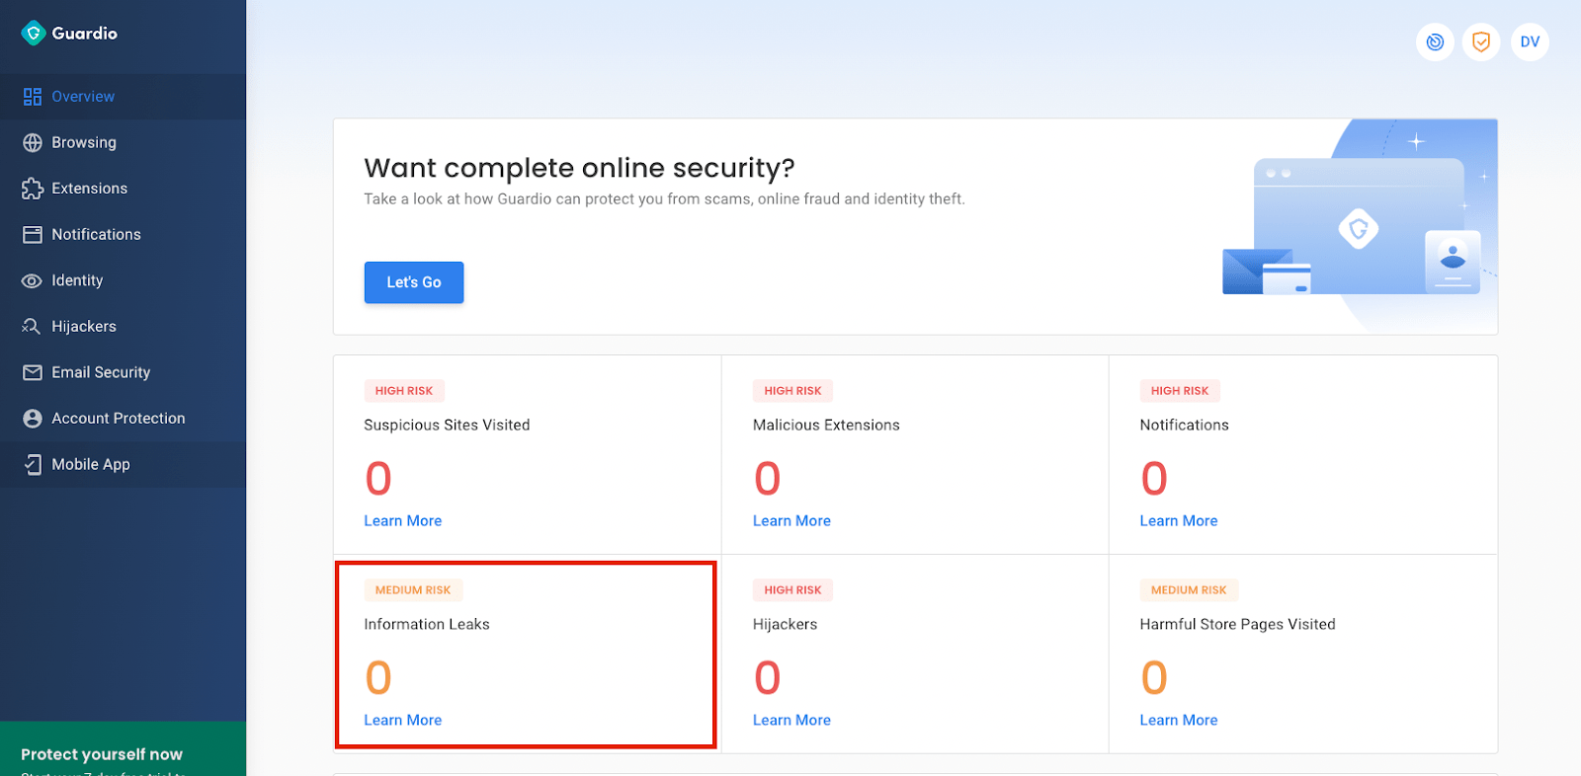This screenshot has width=1581, height=776.
Task: Click the Browsing globe icon
Action: click(33, 142)
